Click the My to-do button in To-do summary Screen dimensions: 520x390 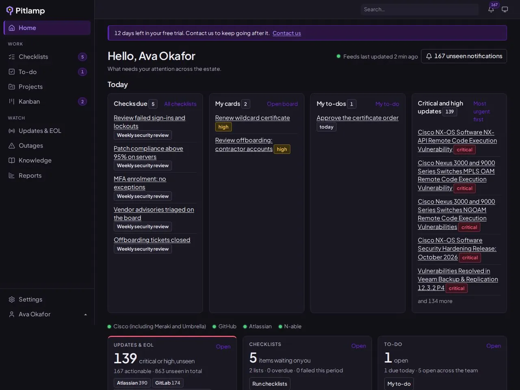pyautogui.click(x=399, y=384)
